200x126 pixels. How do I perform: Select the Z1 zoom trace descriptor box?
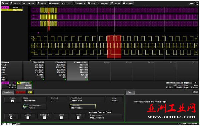24,85
